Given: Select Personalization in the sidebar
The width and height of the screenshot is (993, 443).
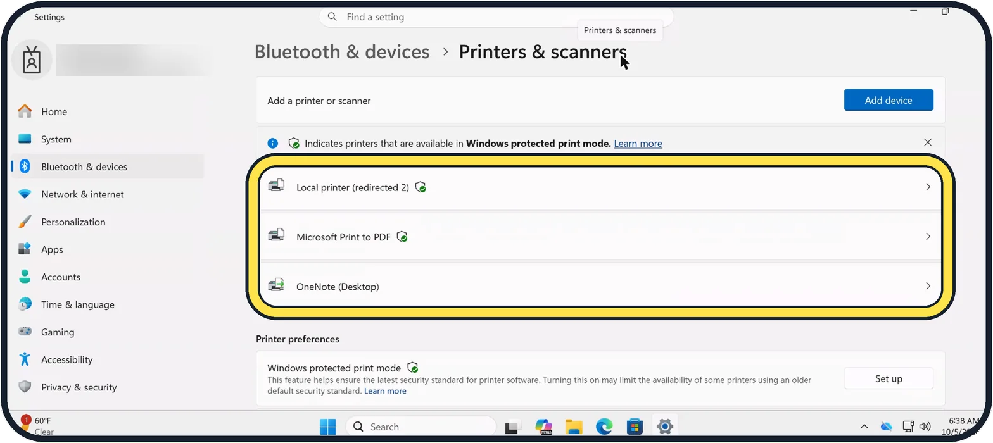Looking at the screenshot, I should tap(108, 221).
